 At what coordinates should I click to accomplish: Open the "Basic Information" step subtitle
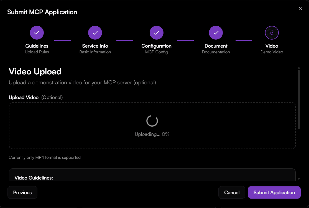coord(95,52)
